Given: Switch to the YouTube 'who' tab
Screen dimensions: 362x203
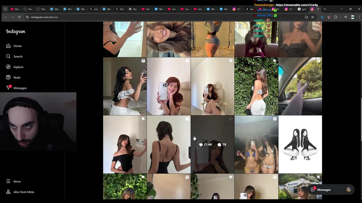Looking at the screenshot, I should 198,9.
